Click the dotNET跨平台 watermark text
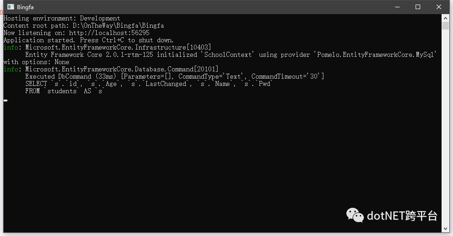The width and height of the screenshot is (453, 236). click(402, 216)
